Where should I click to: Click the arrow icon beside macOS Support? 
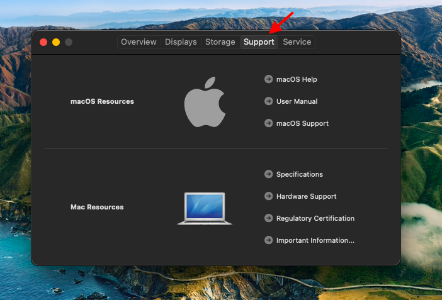tap(268, 123)
